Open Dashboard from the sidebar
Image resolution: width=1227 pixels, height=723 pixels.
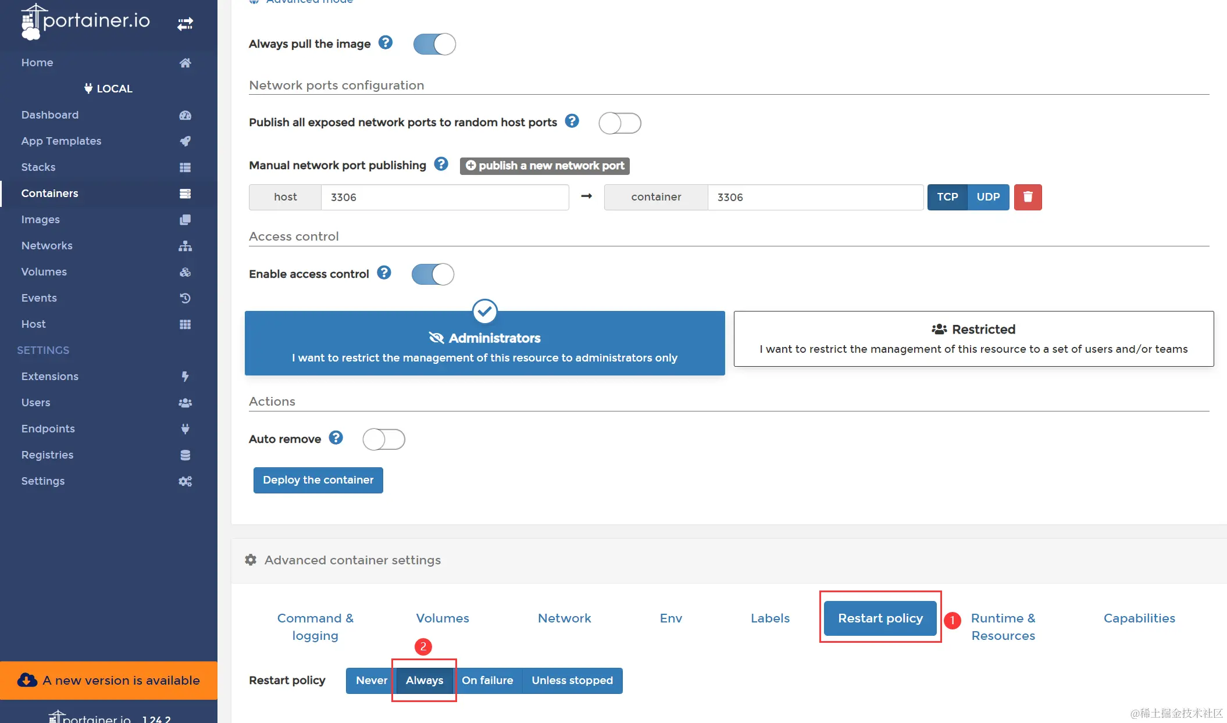pos(49,114)
